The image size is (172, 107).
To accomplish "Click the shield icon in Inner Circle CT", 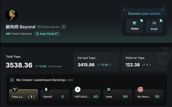I will [x=37, y=34].
